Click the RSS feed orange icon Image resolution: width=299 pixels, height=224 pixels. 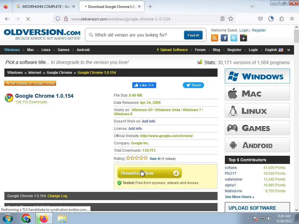[215, 38]
